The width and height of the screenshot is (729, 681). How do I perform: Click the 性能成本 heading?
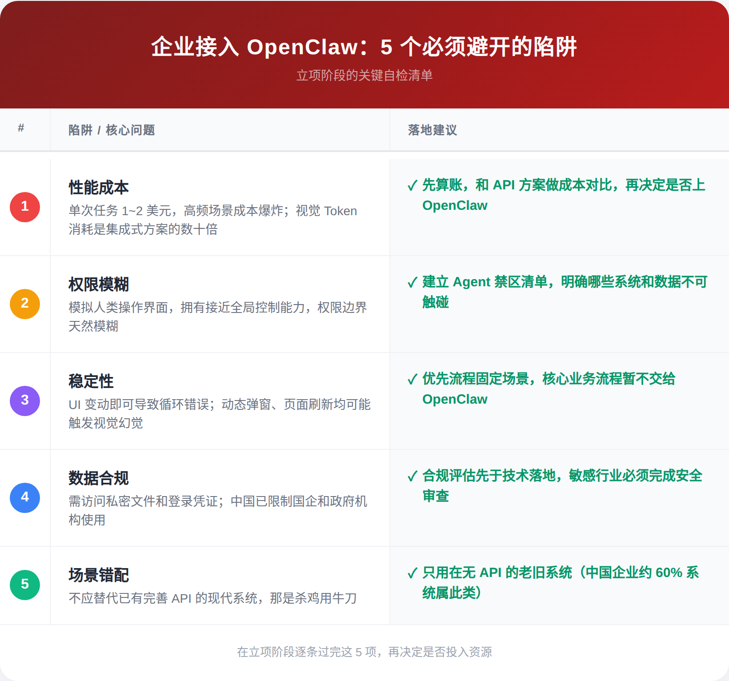click(99, 188)
